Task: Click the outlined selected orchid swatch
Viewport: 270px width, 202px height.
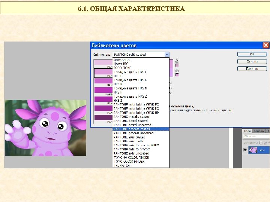Action: (x=103, y=71)
